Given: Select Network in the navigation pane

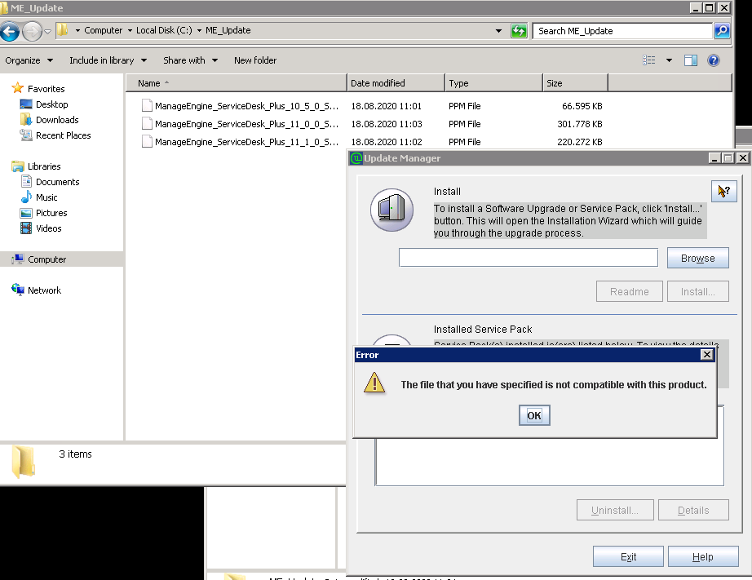Looking at the screenshot, I should 44,290.
